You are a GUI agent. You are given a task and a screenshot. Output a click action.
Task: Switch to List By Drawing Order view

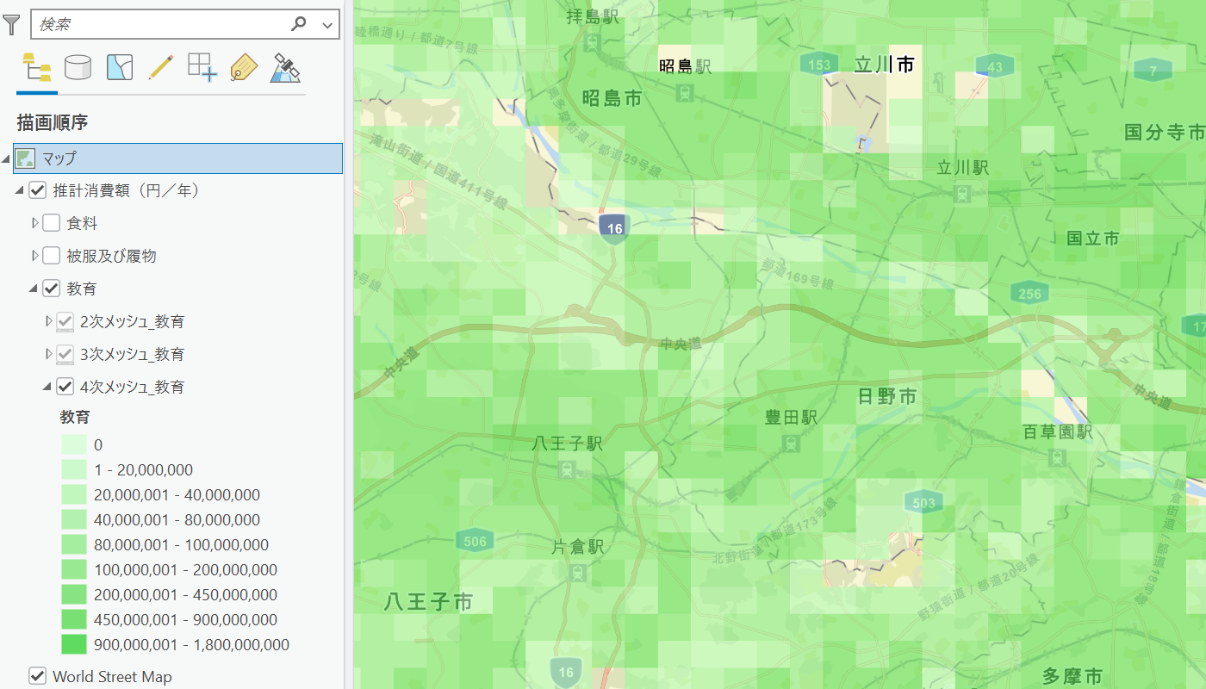coord(36,67)
